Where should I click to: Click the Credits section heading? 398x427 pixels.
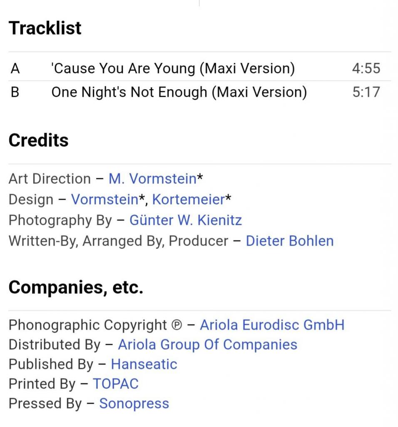[x=38, y=141]
